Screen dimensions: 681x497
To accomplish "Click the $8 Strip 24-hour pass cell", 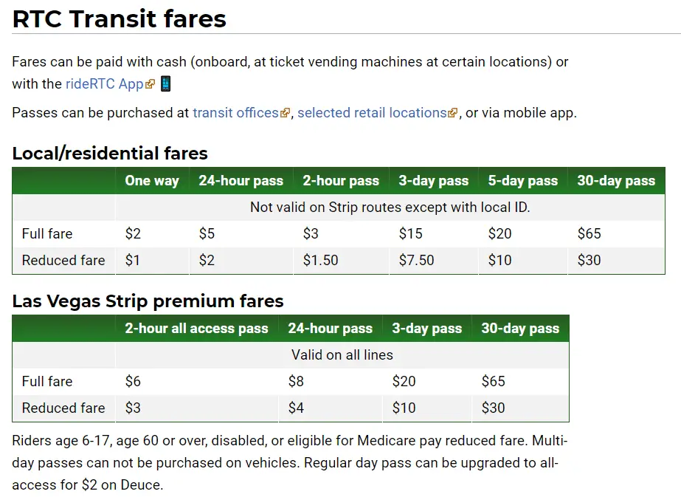I will pos(331,381).
